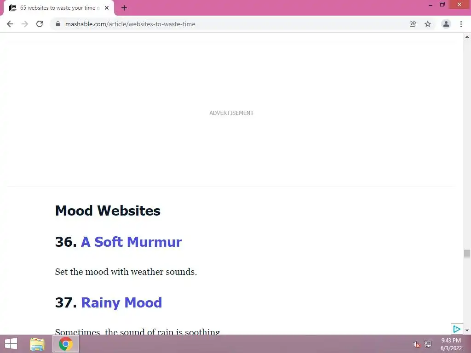
Task: Open the A Soft Murmur link
Action: [131, 242]
